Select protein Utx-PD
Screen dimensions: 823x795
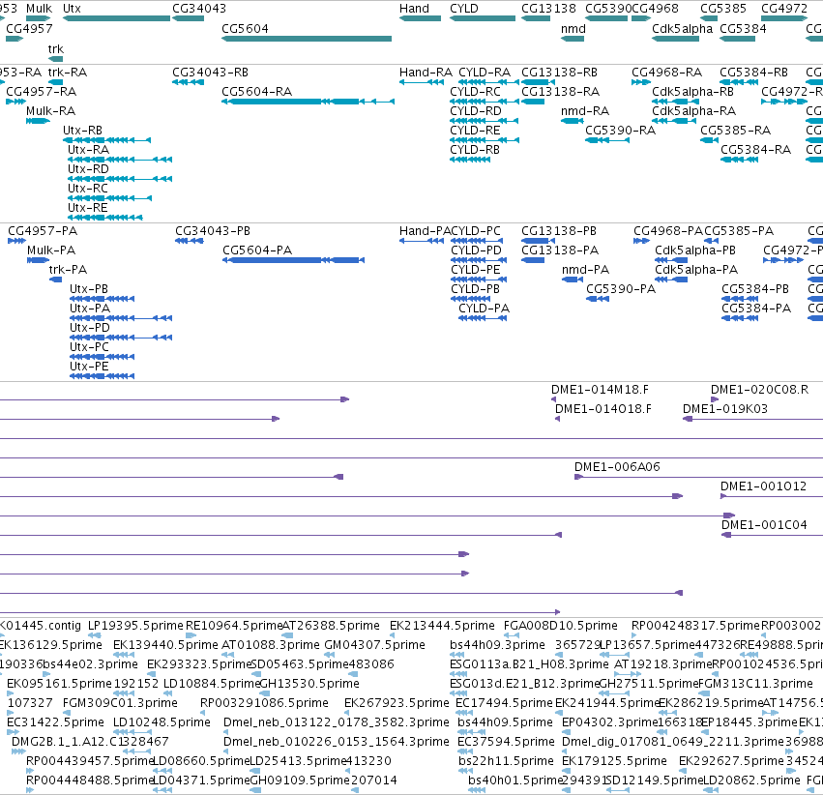tap(121, 338)
